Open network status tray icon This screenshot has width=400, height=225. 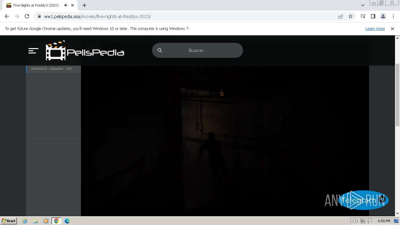click(x=363, y=221)
